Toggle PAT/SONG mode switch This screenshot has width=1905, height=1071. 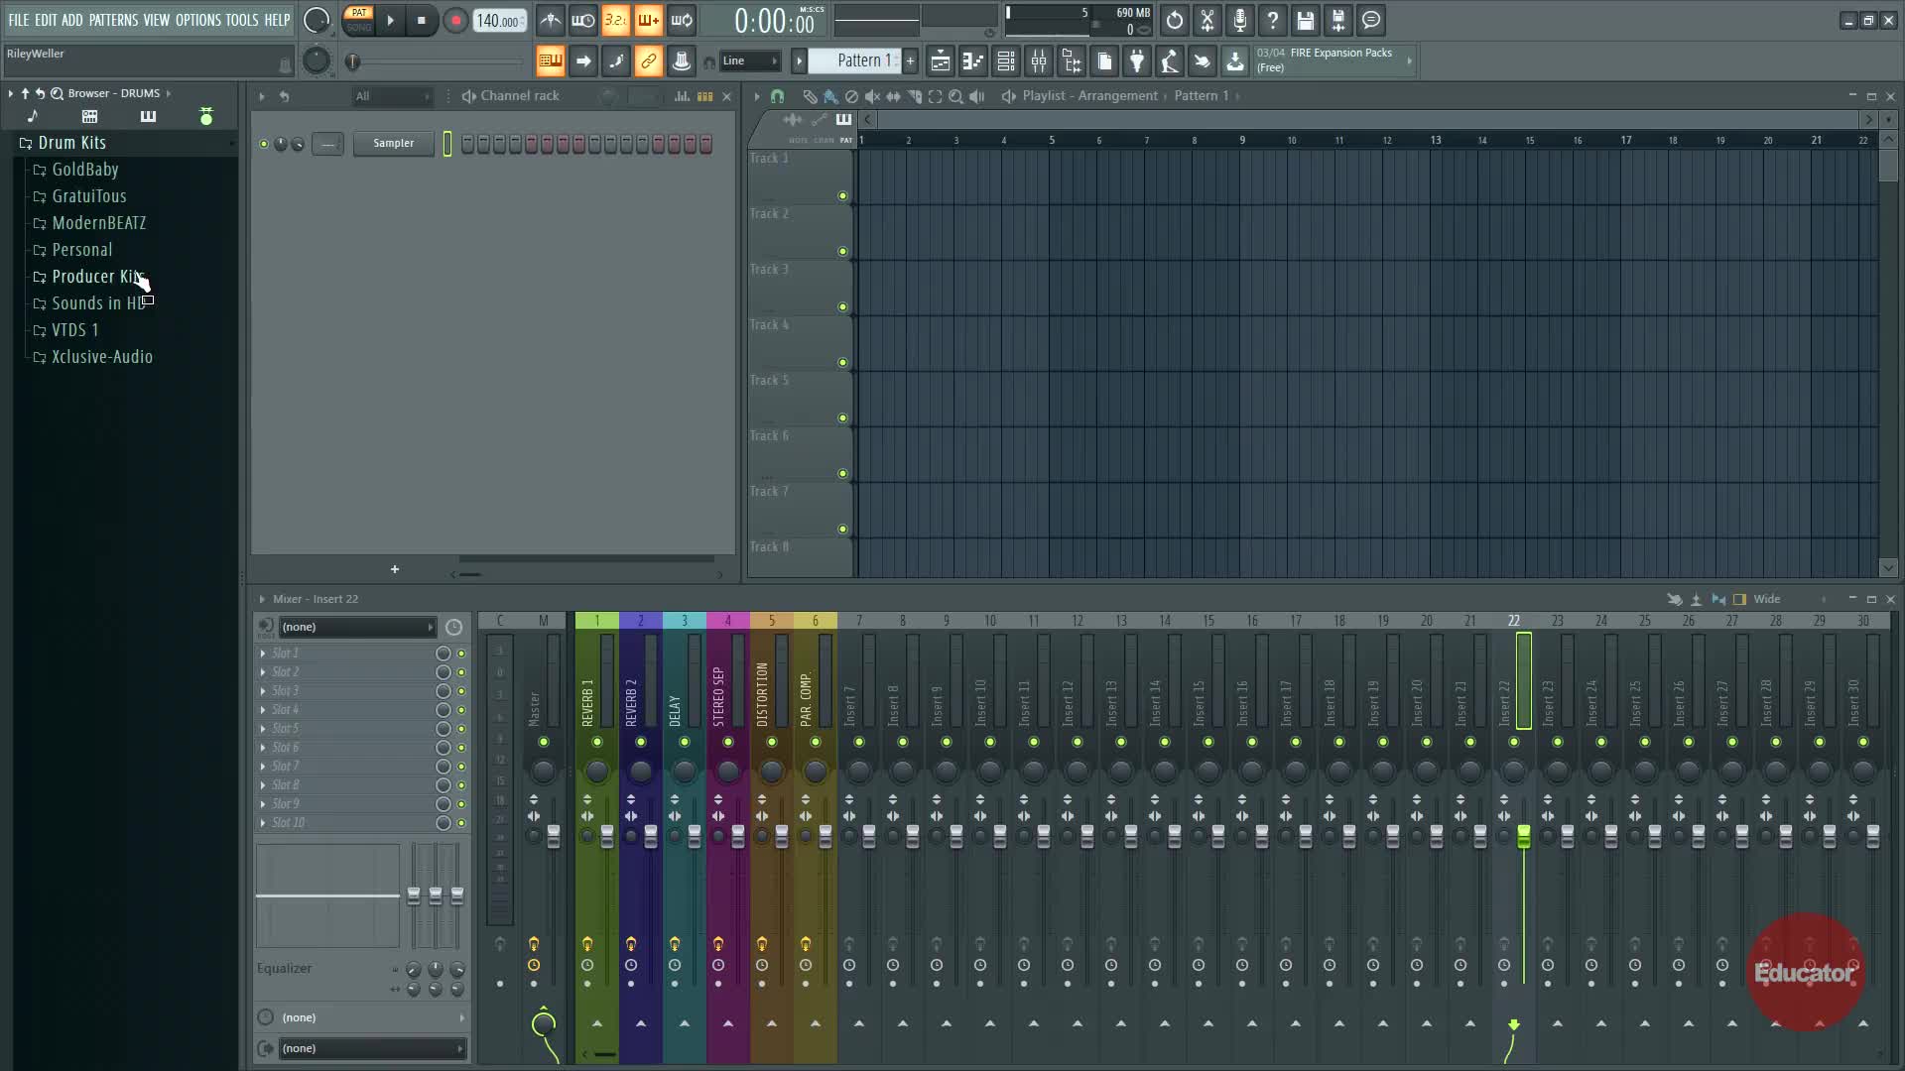358,20
